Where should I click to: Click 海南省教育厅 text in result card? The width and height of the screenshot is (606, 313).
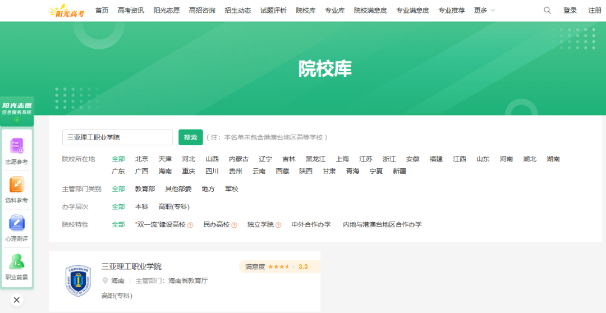click(x=188, y=281)
